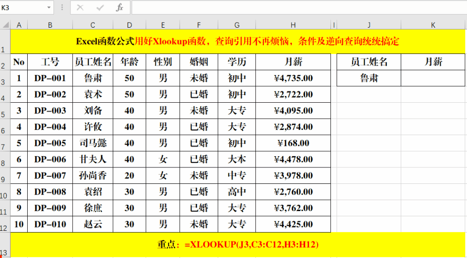Select column E header
Viewport: 467px width, 258px height.
163,25
